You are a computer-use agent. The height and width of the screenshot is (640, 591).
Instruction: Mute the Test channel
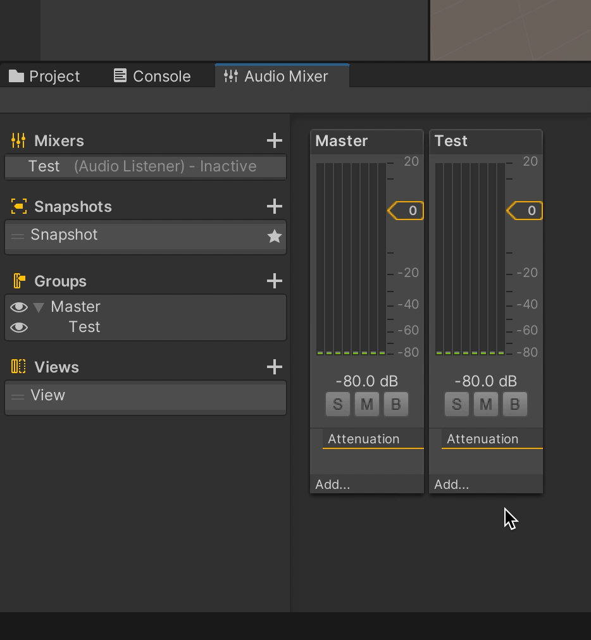point(485,404)
